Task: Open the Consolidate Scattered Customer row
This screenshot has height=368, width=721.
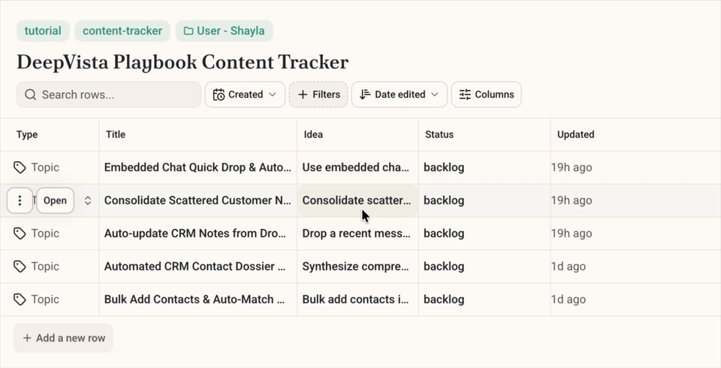Action: pos(55,201)
